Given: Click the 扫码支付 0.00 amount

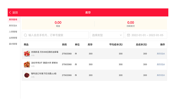Looking at the screenshot, I should coord(131,22).
